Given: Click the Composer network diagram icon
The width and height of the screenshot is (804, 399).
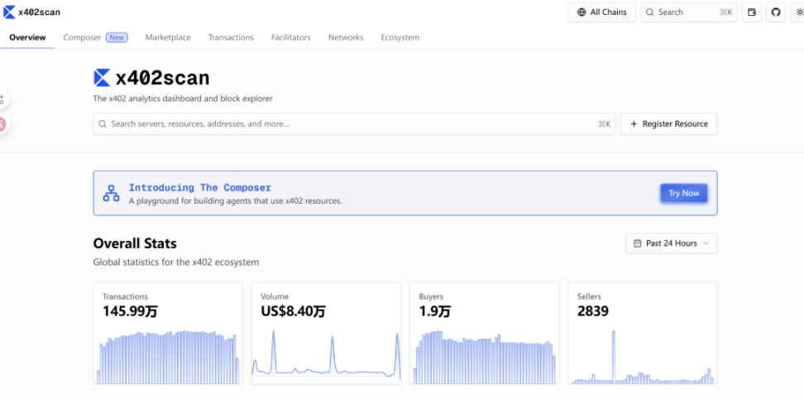Looking at the screenshot, I should coord(111,194).
